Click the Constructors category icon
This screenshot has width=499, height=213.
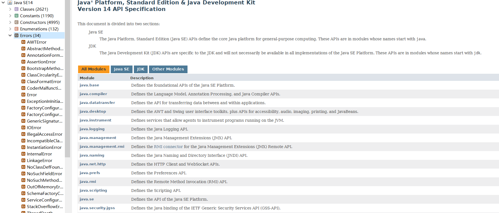click(x=16, y=22)
